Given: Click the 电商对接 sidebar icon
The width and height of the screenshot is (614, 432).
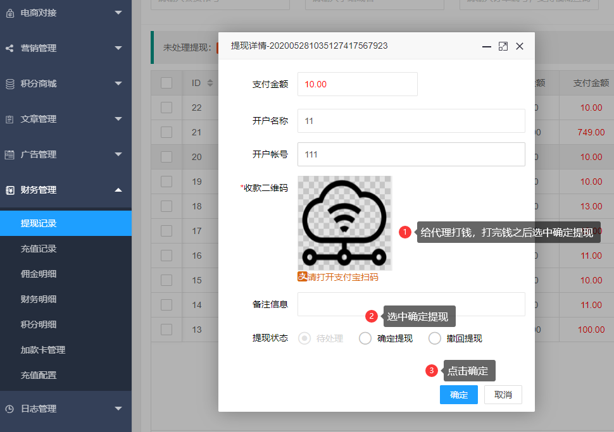Looking at the screenshot, I should click(x=9, y=13).
